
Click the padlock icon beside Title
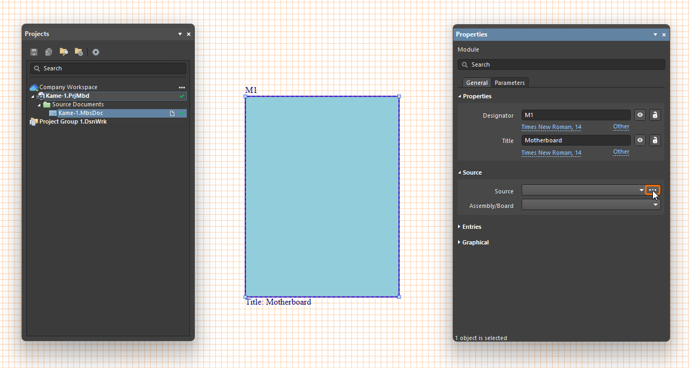(655, 140)
